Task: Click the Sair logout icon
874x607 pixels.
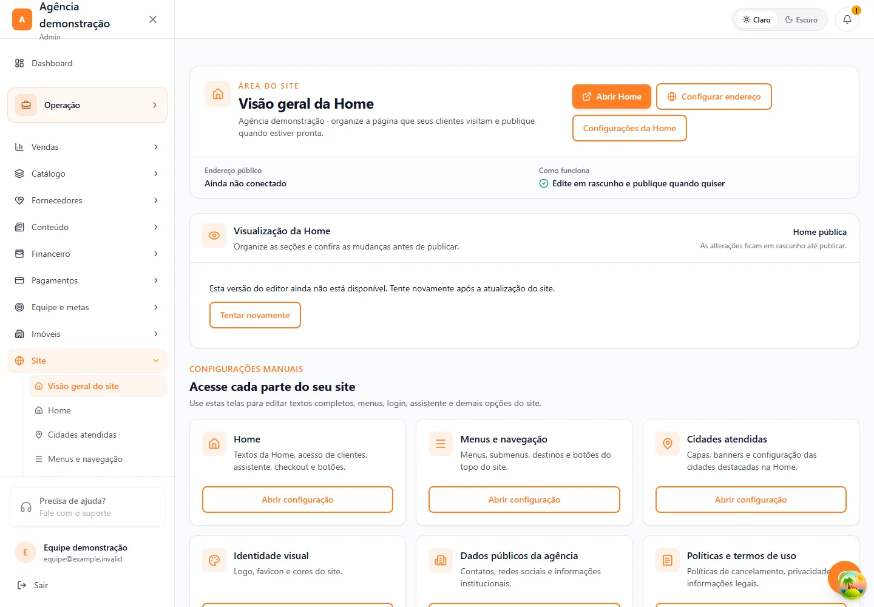Action: point(22,585)
